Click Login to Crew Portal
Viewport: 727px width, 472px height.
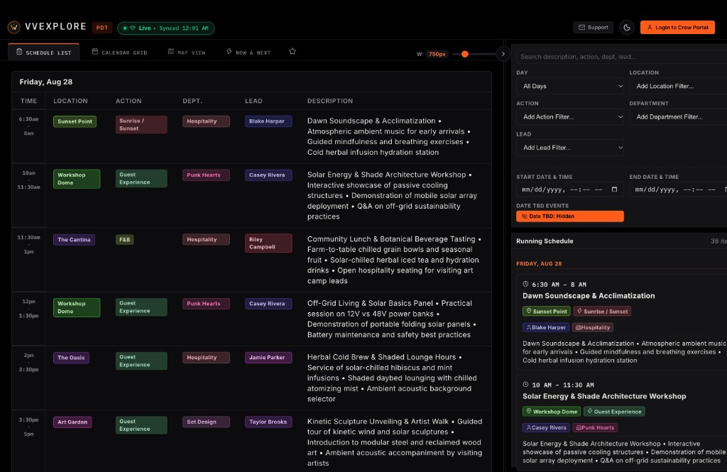coord(677,28)
